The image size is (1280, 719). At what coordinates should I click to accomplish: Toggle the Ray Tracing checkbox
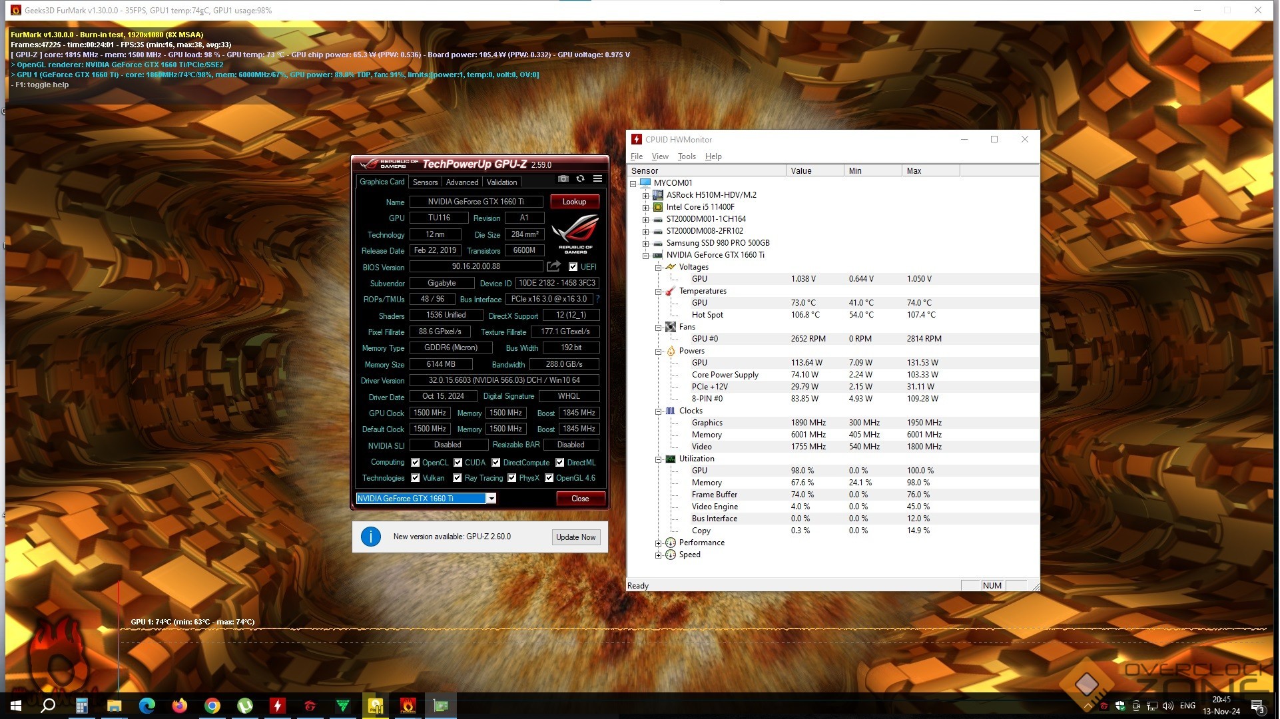458,478
